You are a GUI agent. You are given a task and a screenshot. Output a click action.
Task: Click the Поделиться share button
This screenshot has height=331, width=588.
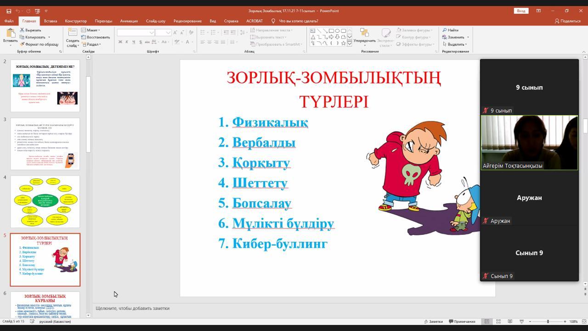coord(567,21)
